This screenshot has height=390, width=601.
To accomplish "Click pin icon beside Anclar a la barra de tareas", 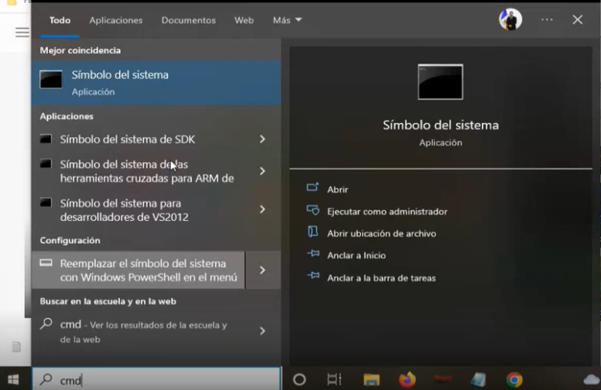I will click(x=313, y=276).
